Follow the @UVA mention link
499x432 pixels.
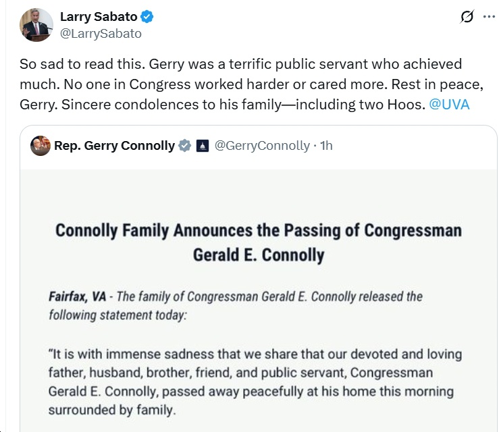449,105
